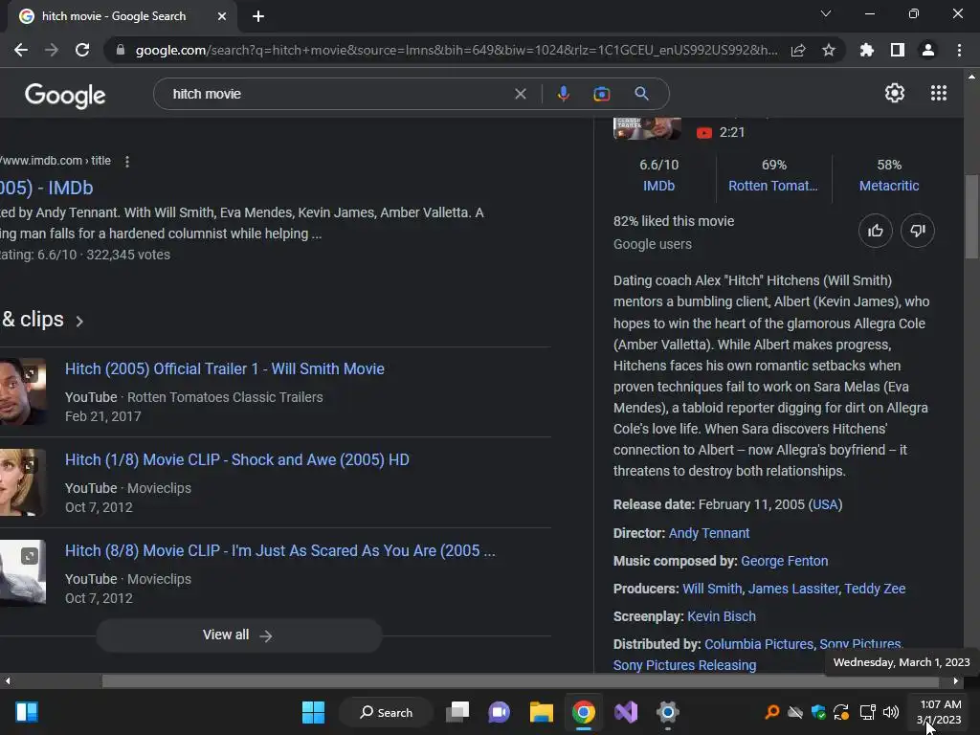Image resolution: width=980 pixels, height=735 pixels.
Task: Open screenwriter Kevin Bisch link
Action: [x=722, y=616]
